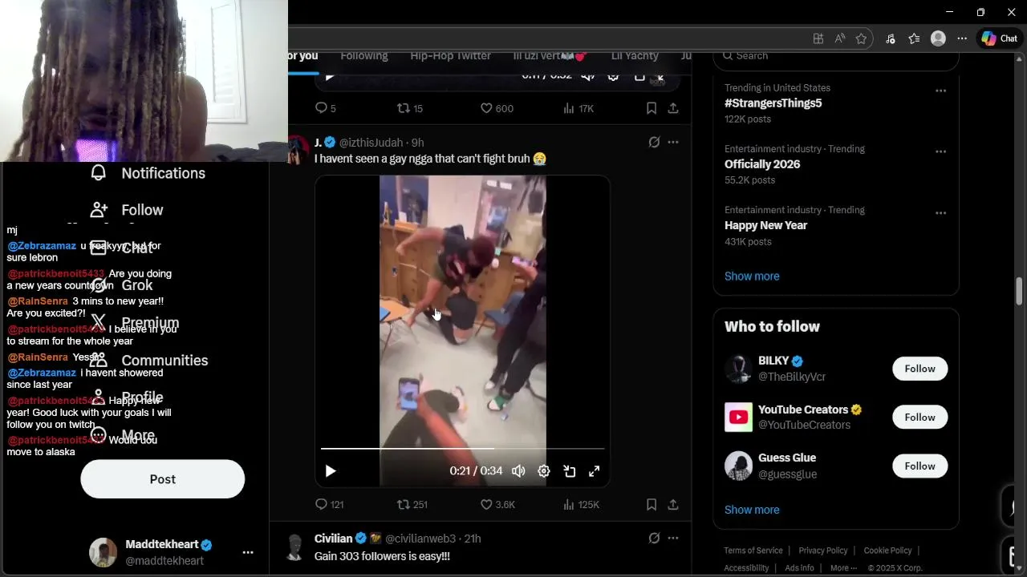Share the J. post with 125K views
The image size is (1027, 577).
[673, 504]
